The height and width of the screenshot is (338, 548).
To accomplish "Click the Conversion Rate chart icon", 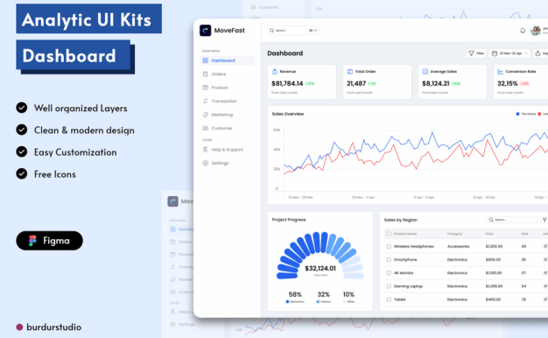I will (501, 71).
